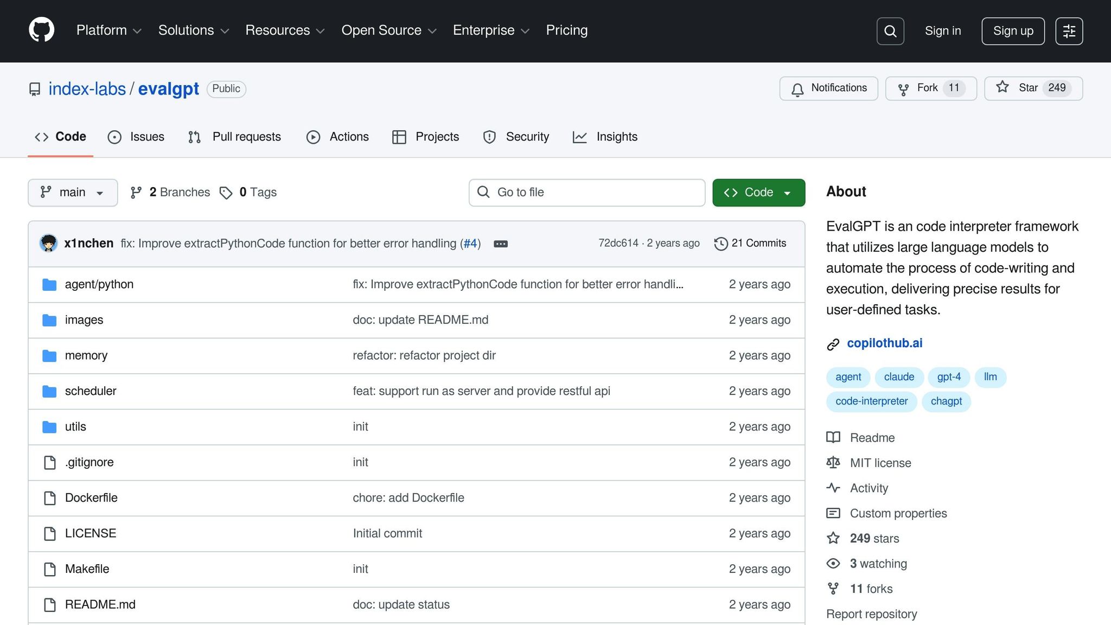The width and height of the screenshot is (1111, 625).
Task: Switch to the Insights tab
Action: pyautogui.click(x=605, y=137)
